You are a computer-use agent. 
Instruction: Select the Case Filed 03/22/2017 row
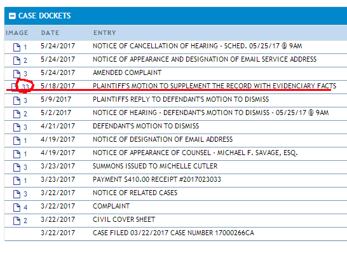[175, 234]
